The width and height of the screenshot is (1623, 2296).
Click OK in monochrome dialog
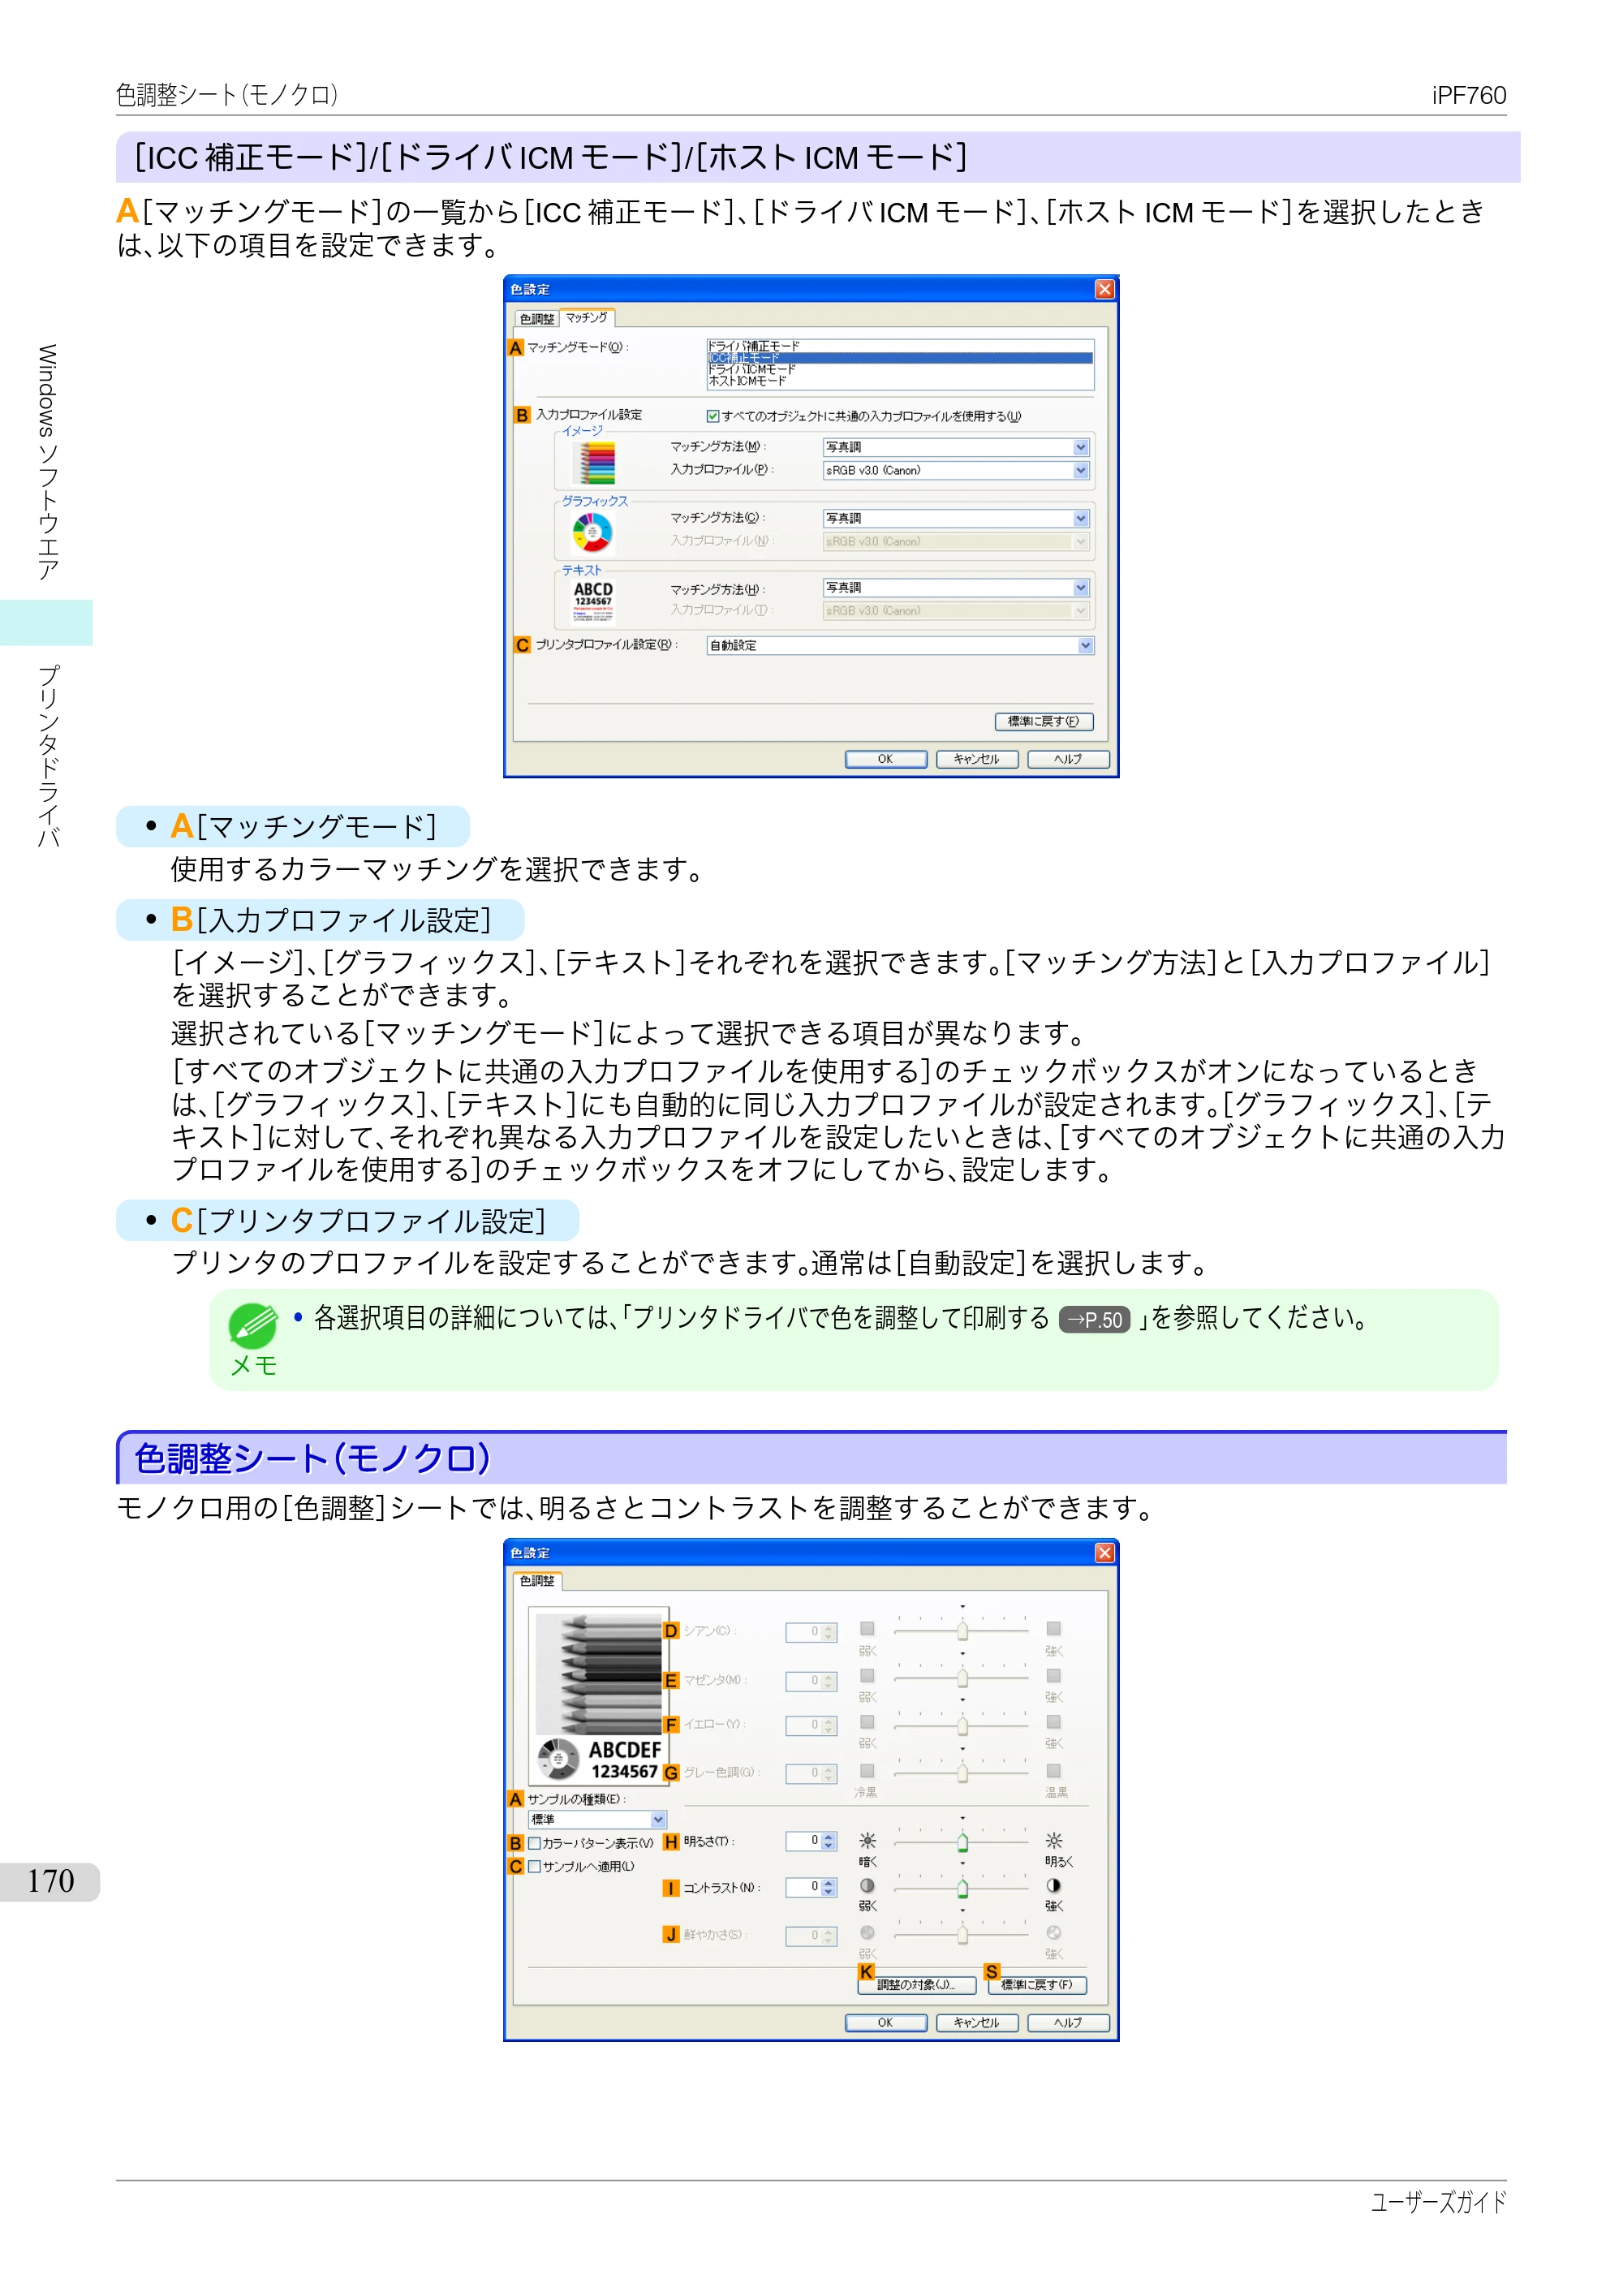point(886,2023)
